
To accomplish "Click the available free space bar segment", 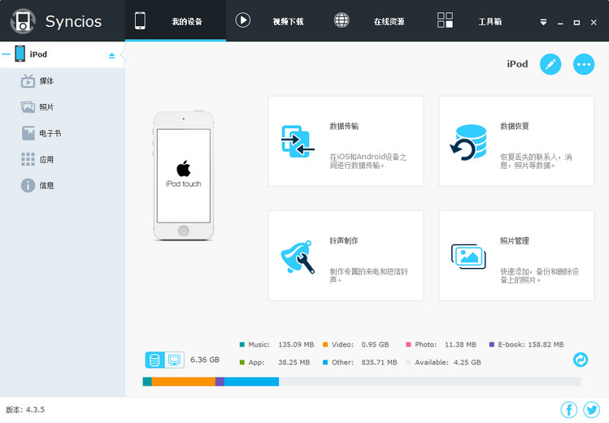I will click(x=429, y=382).
